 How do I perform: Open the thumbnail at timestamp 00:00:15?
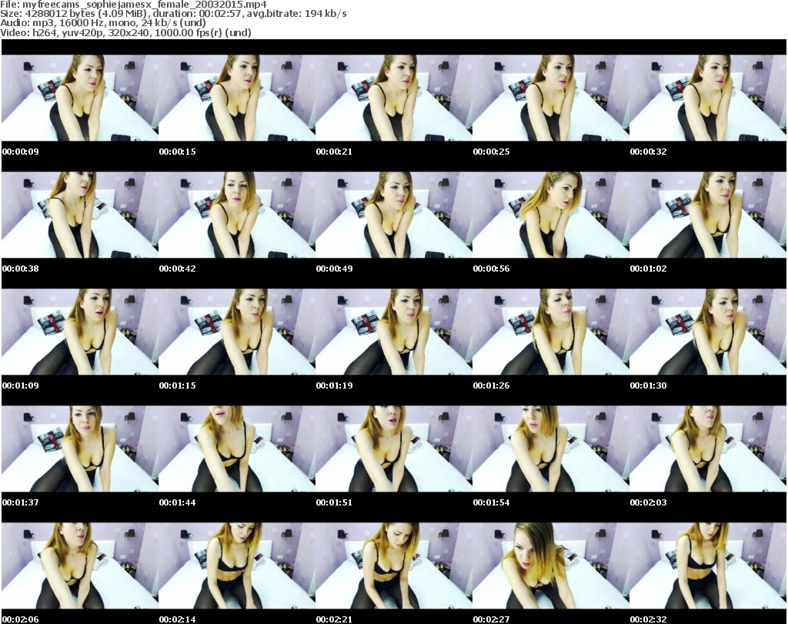tap(237, 98)
